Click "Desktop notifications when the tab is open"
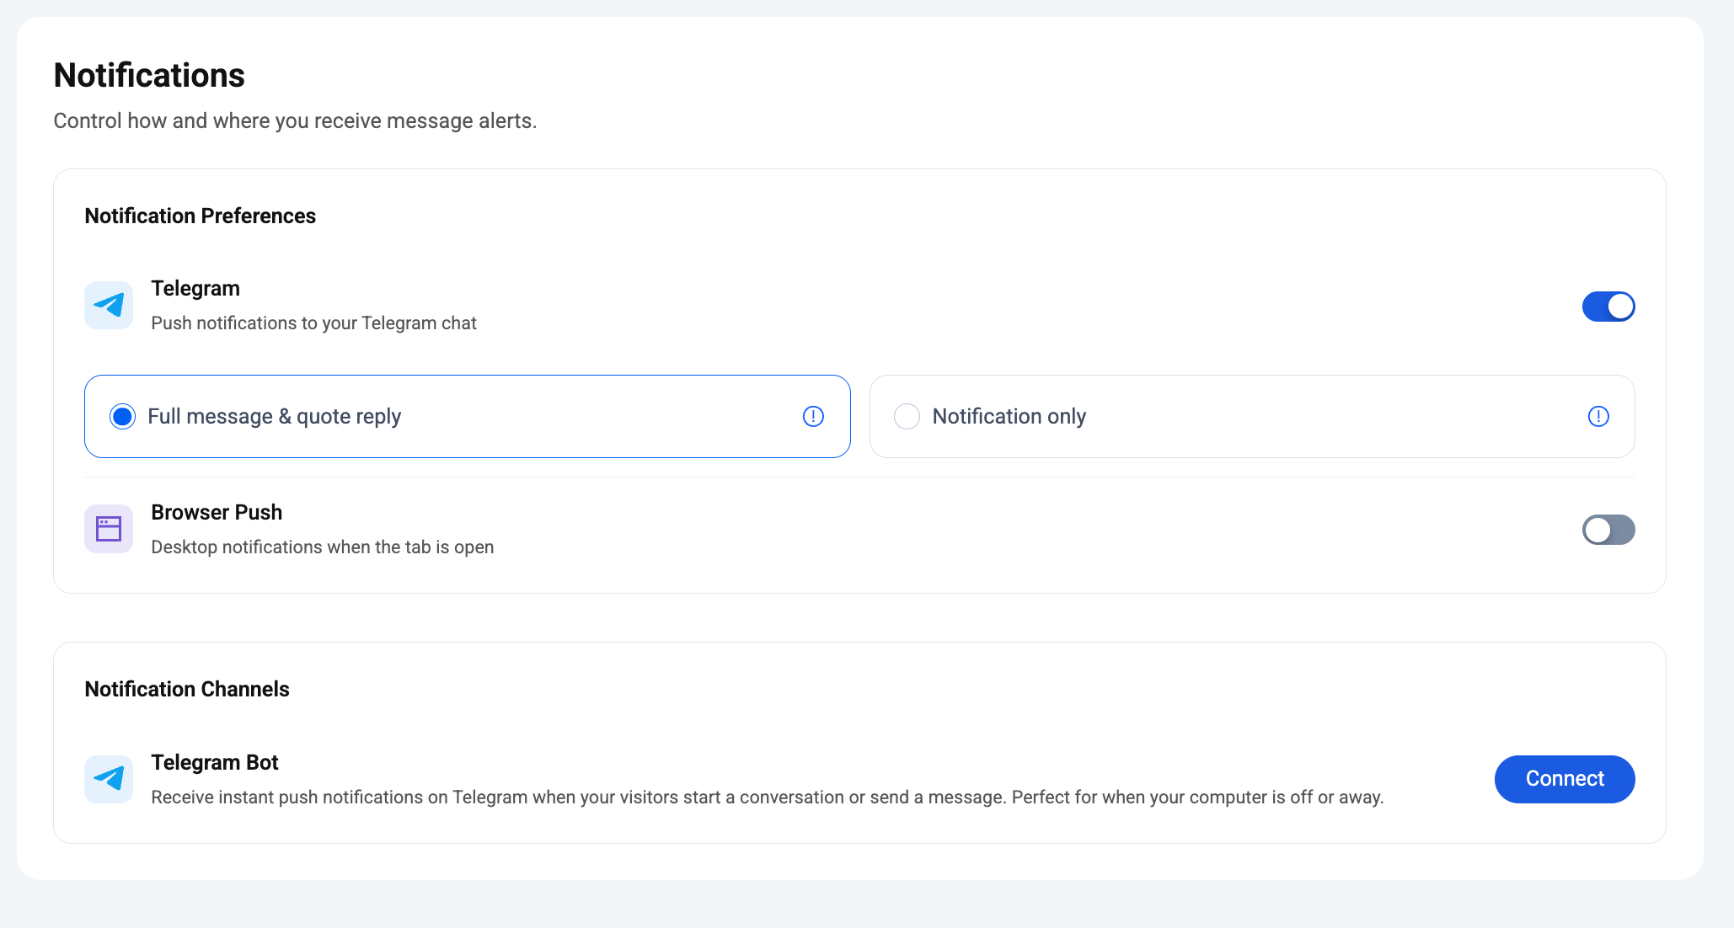1734x928 pixels. tap(323, 547)
